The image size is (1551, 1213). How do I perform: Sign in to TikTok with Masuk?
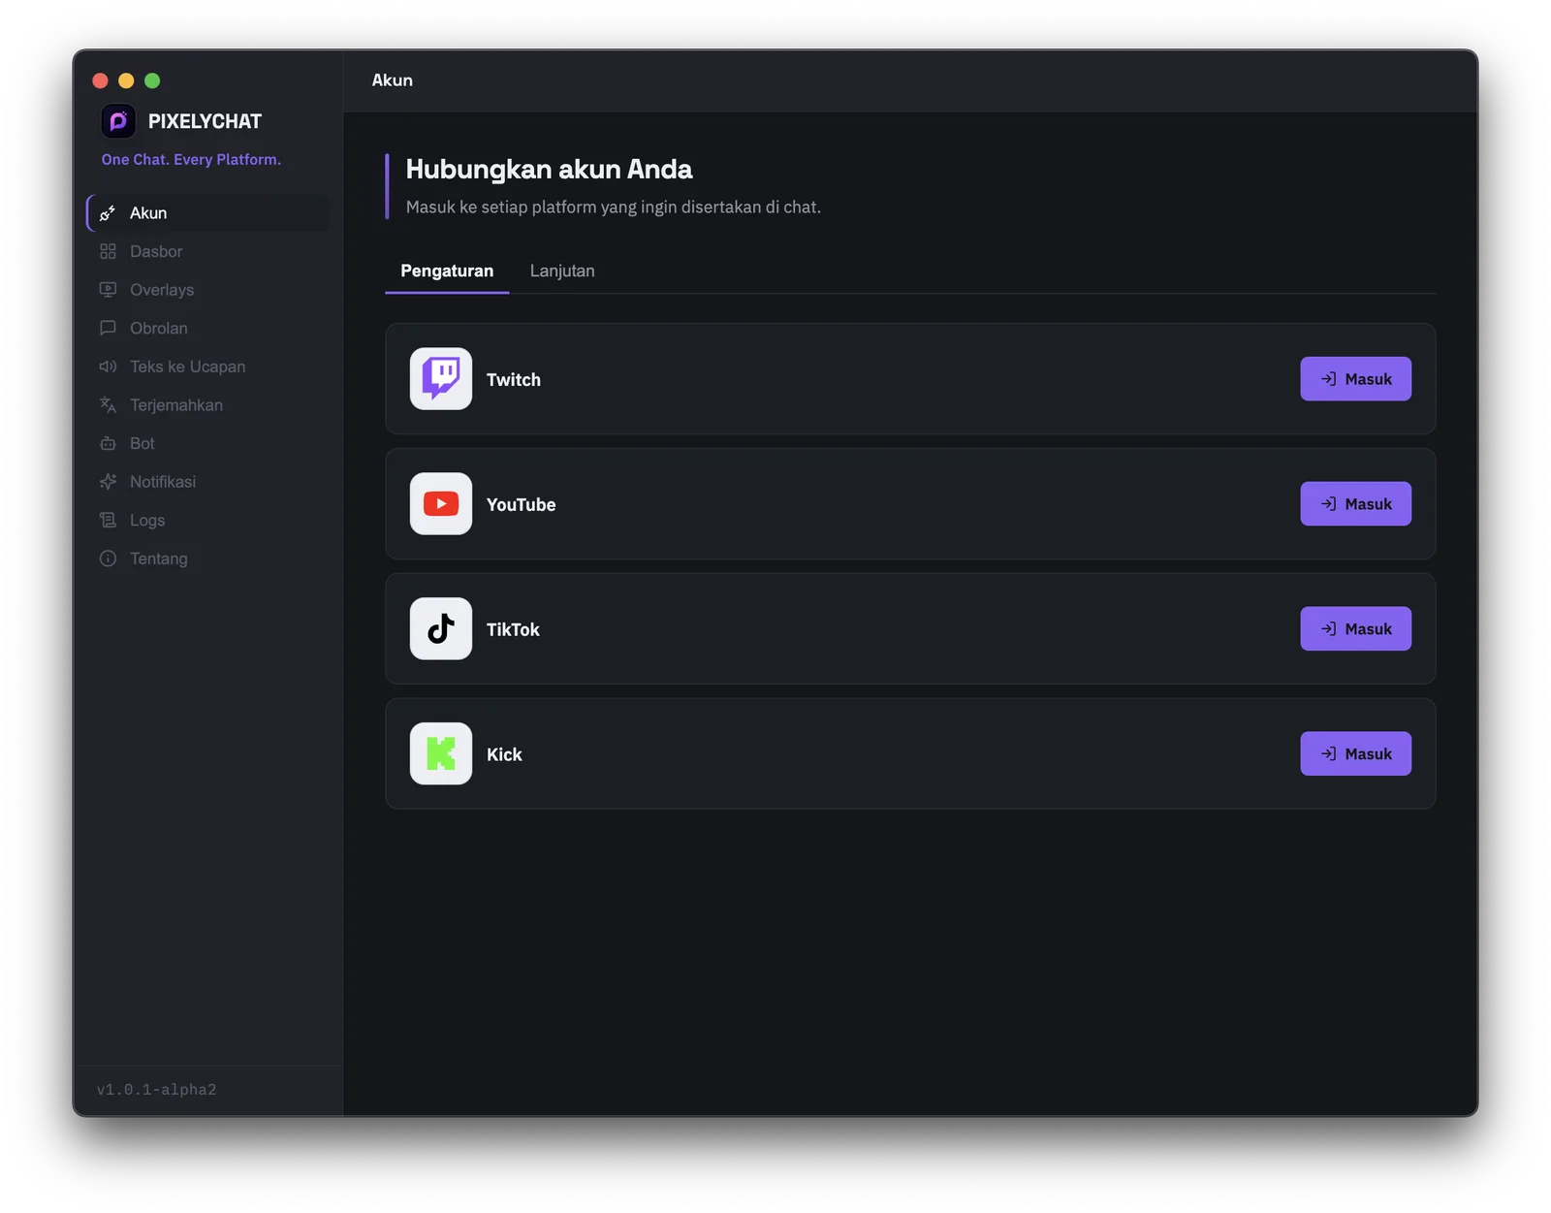pyautogui.click(x=1355, y=629)
